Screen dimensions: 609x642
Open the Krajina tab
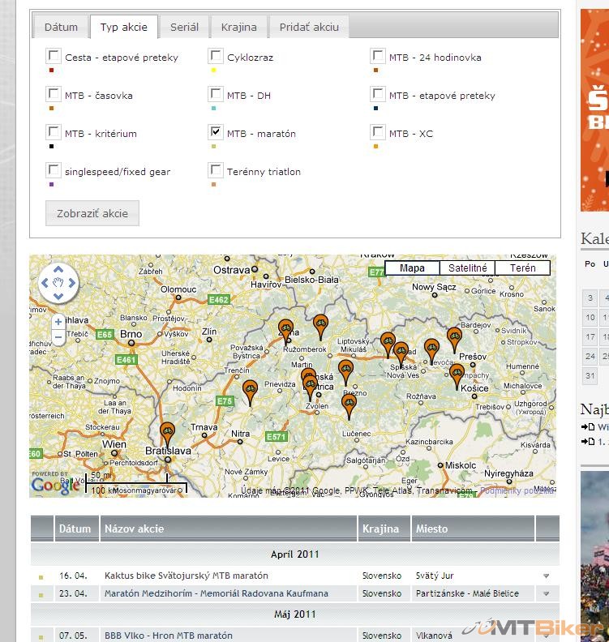coord(238,27)
